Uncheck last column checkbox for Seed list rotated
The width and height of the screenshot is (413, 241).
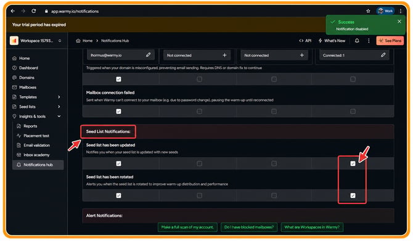tap(353, 195)
